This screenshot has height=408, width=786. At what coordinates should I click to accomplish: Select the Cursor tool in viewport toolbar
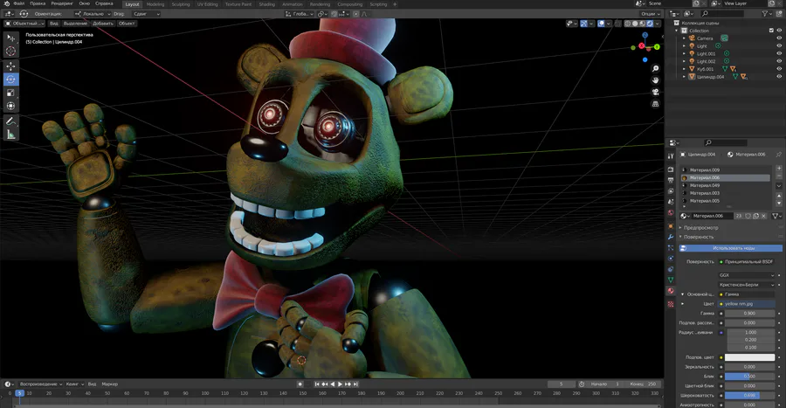click(x=10, y=51)
